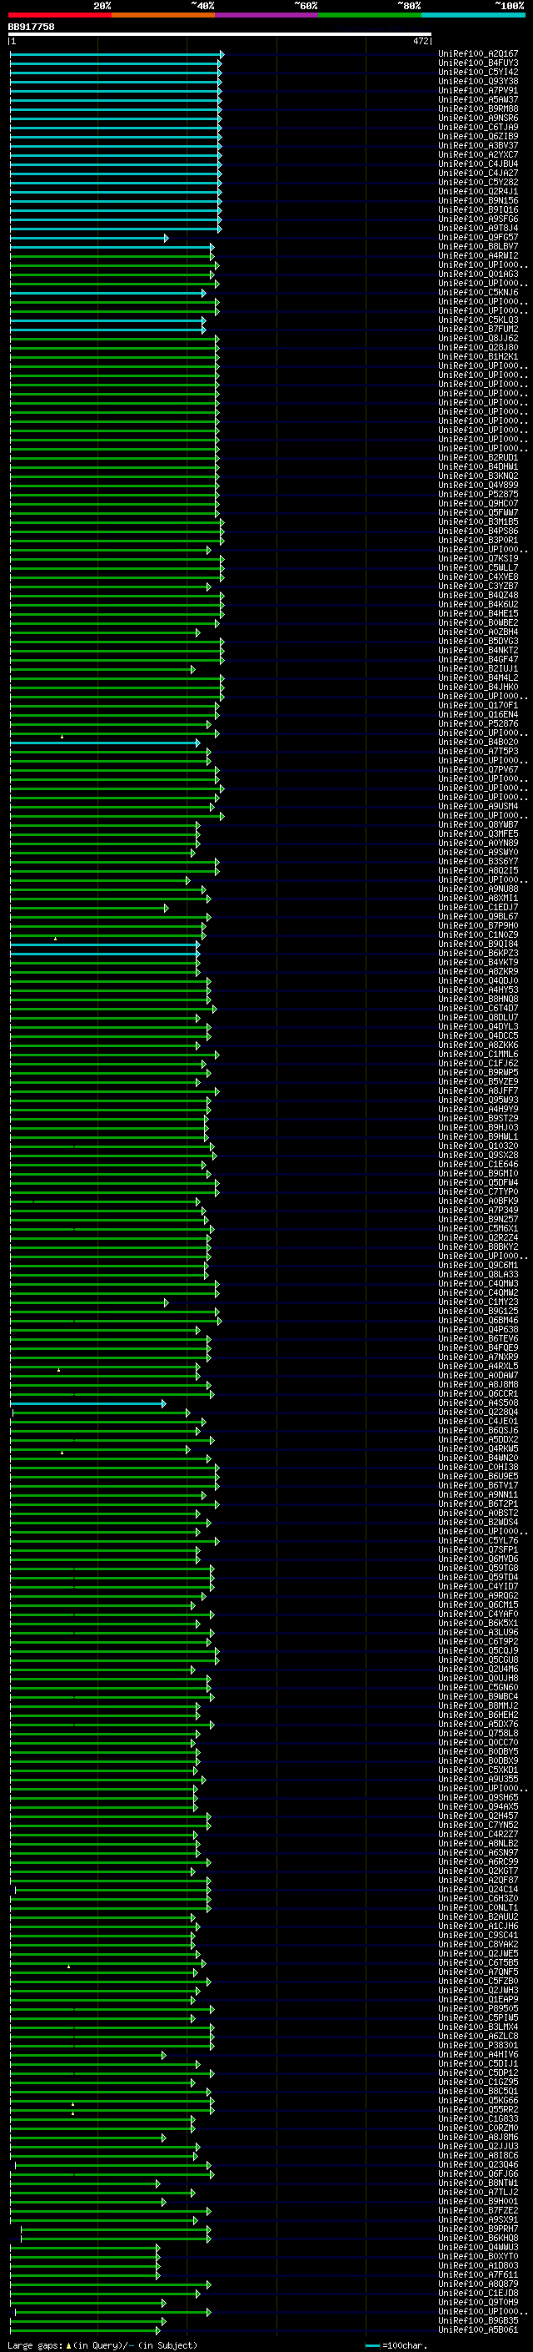This screenshot has height=2352, width=533.
Task: Open hit UniRef100_A7PV91
Action: point(478,90)
